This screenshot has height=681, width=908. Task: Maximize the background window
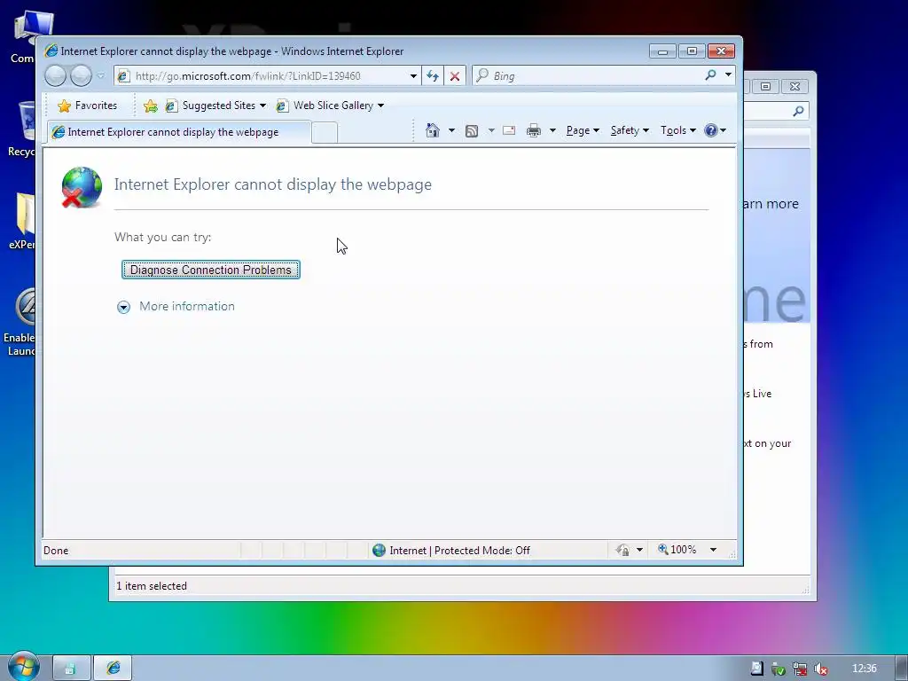765,86
